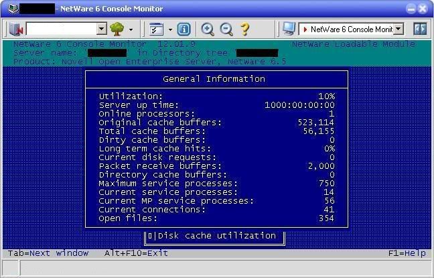
Task: Select the Disk cache utilization menu item
Action: coord(216,236)
